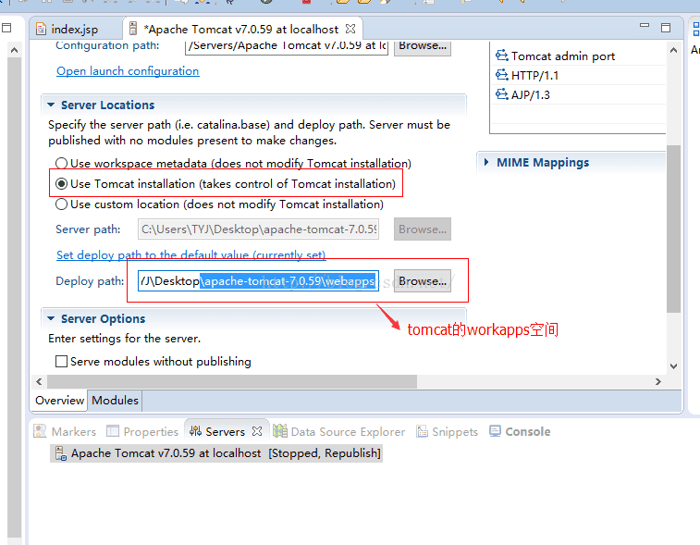
Task: Open the Snippets view
Action: (x=447, y=431)
